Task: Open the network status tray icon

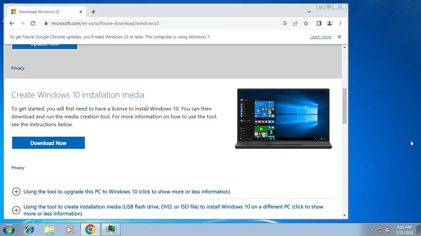Action: coord(380,230)
